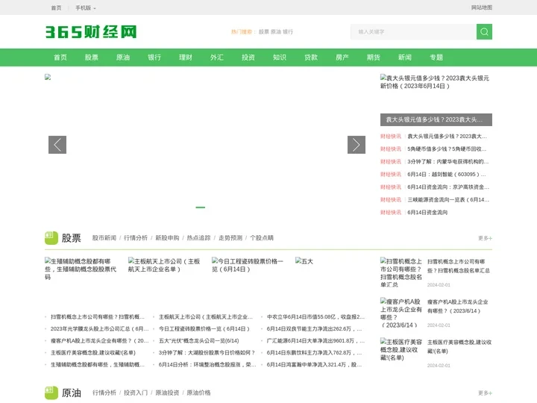This screenshot has height=403, width=537.
Task: Open list item 3分钟了解：大湖股份股票
Action: pos(207,352)
